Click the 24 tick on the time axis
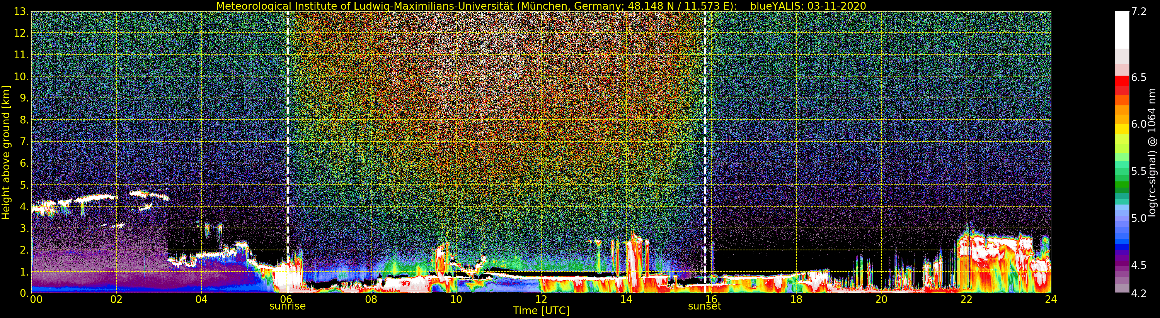This screenshot has height=318, width=1160. click(x=1051, y=299)
